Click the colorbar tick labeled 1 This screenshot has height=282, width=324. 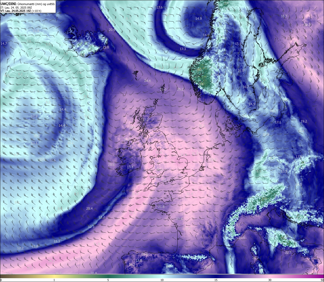coord(54,280)
